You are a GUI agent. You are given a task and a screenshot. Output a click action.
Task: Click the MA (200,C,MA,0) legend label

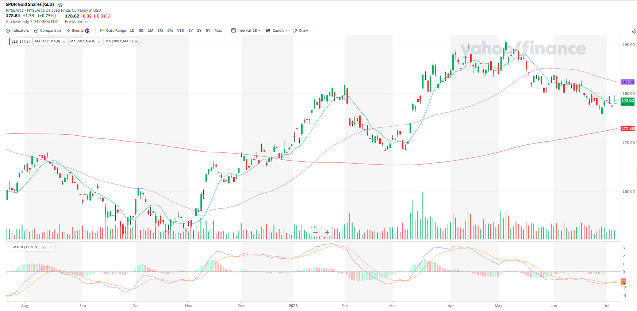119,41
